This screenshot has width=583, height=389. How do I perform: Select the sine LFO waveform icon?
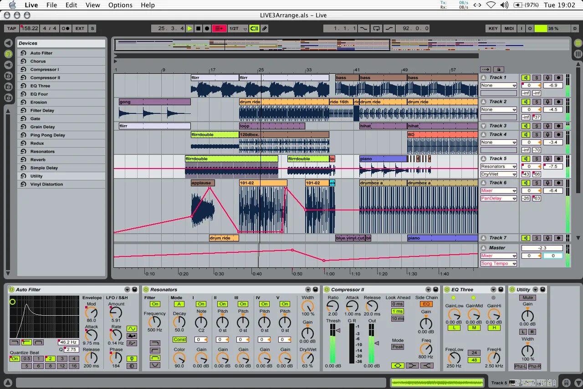click(x=132, y=328)
